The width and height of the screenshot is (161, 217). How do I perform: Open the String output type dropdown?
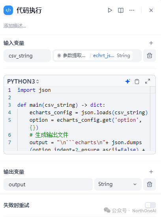coord(118,184)
